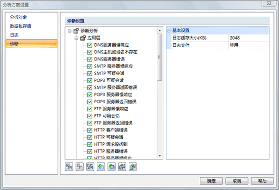Click the invert selection toolbar icon

pos(90,167)
